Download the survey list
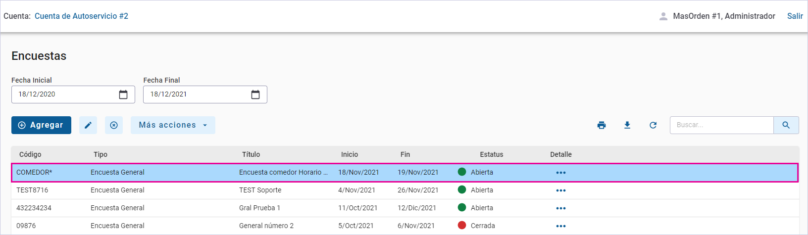This screenshot has width=808, height=235. click(627, 125)
